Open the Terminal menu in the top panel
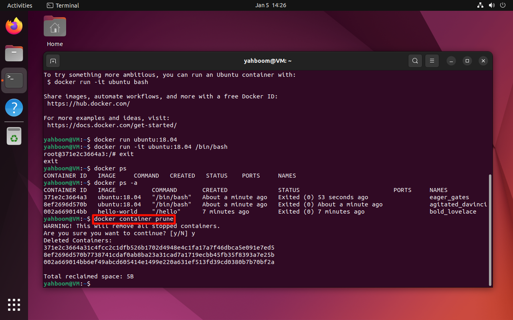Viewport: 513px width, 320px height. [63, 5]
